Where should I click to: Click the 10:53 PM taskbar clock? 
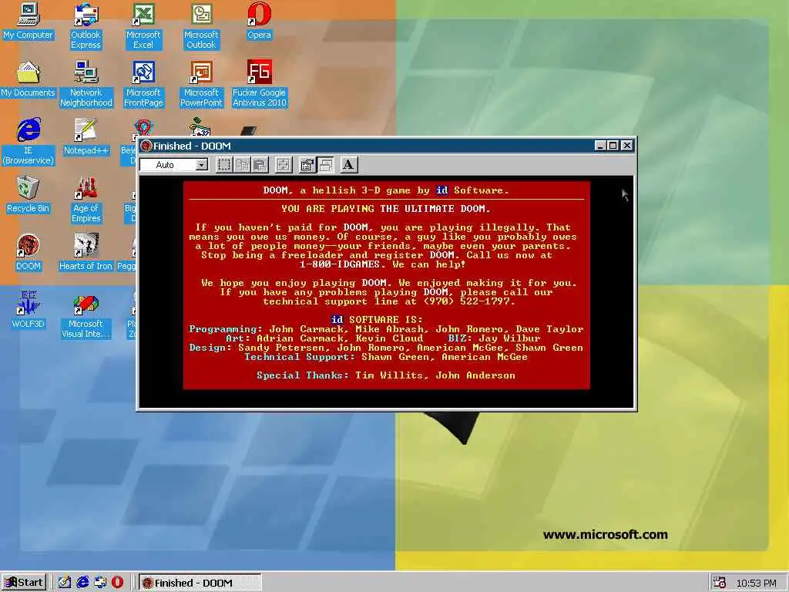click(x=756, y=583)
